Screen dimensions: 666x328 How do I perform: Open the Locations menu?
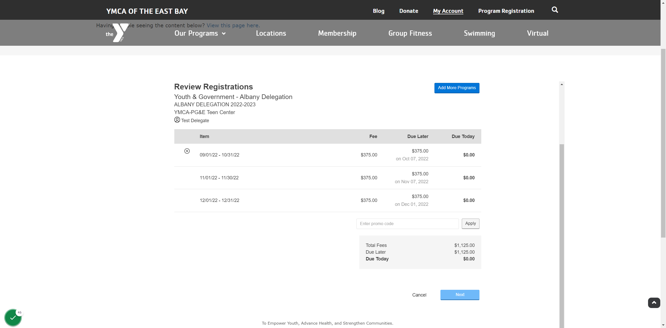point(271,33)
